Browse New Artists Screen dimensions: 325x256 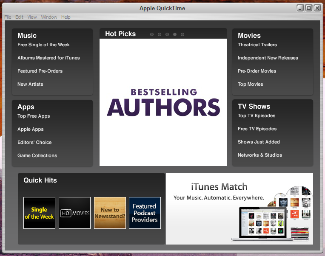click(30, 84)
